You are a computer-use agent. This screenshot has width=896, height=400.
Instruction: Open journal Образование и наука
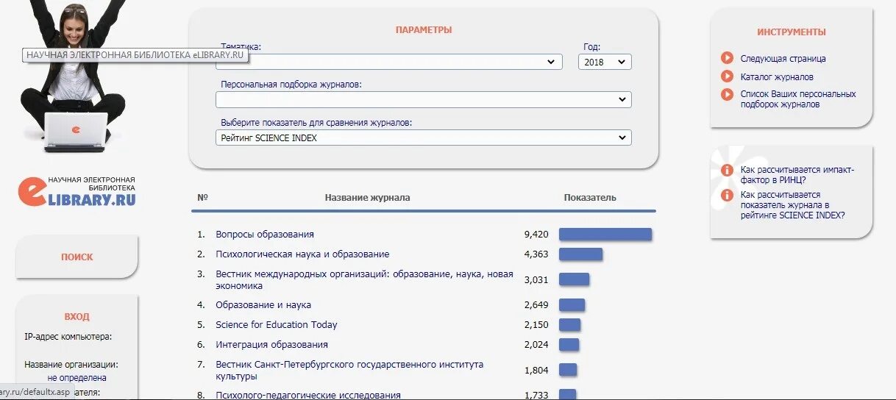pos(263,305)
